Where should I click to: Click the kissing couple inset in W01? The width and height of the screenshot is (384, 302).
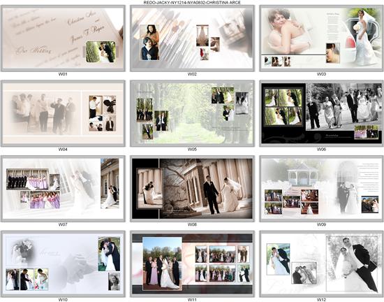(x=101, y=52)
